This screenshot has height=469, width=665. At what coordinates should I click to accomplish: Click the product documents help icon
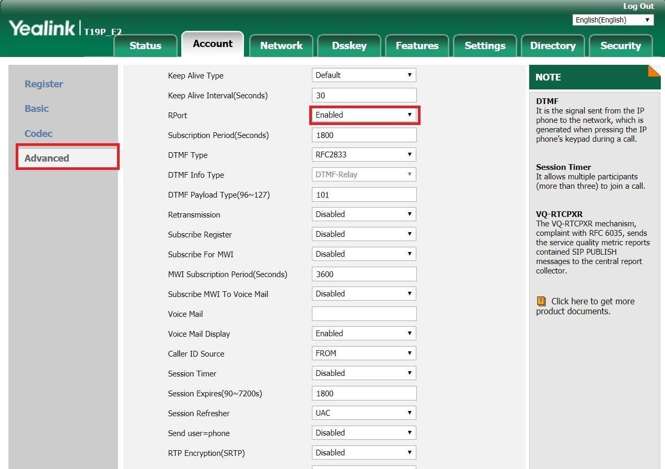click(x=541, y=302)
